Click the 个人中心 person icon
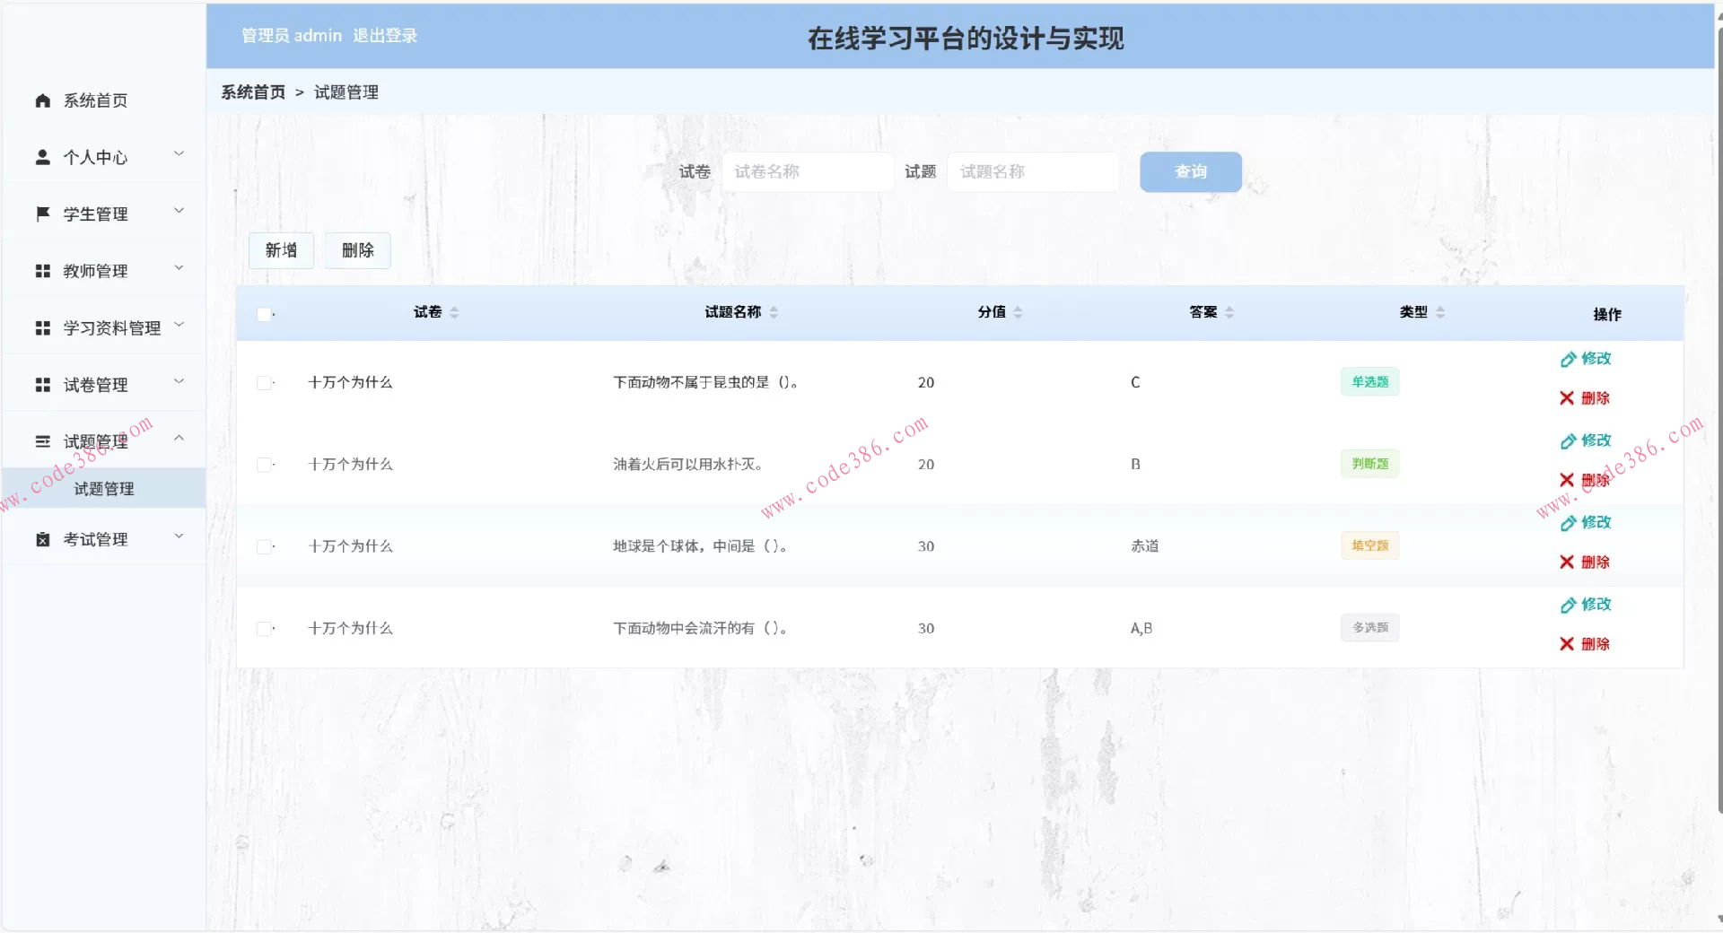1723x933 pixels. click(x=42, y=156)
